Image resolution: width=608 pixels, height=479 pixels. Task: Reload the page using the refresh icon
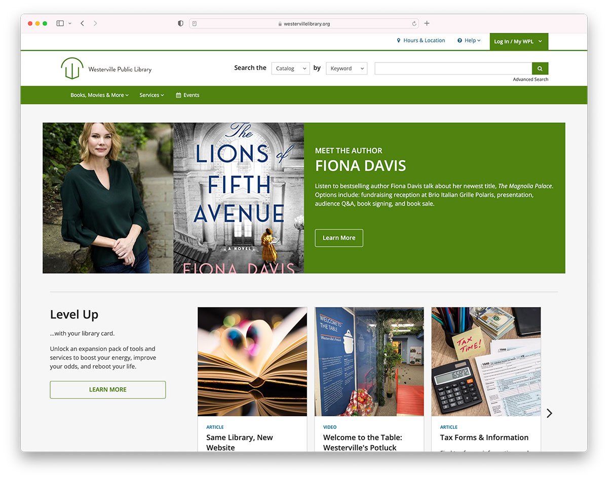click(x=414, y=24)
